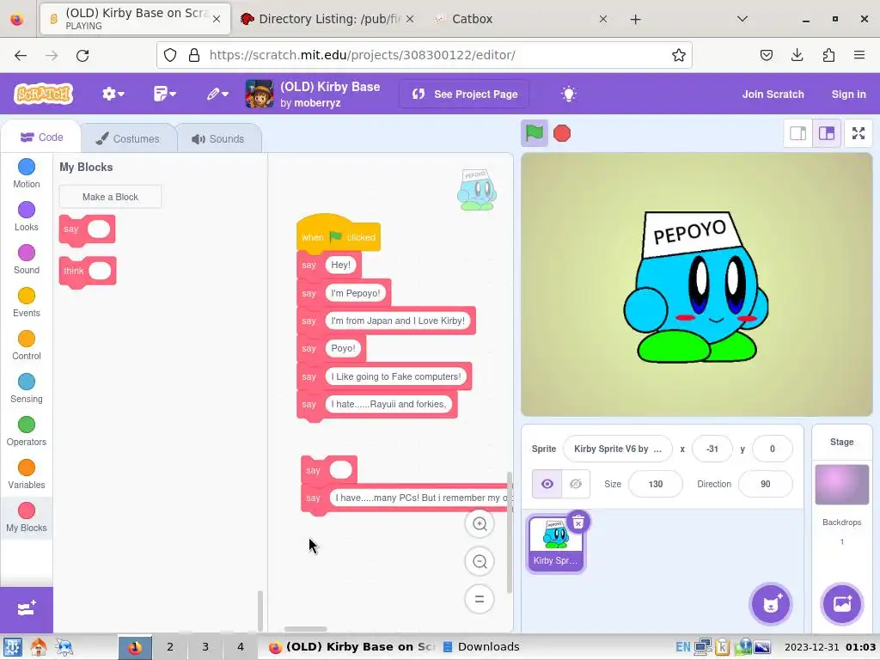The image size is (880, 660).
Task: Switch to virtual desktop 3
Action: coord(205,646)
